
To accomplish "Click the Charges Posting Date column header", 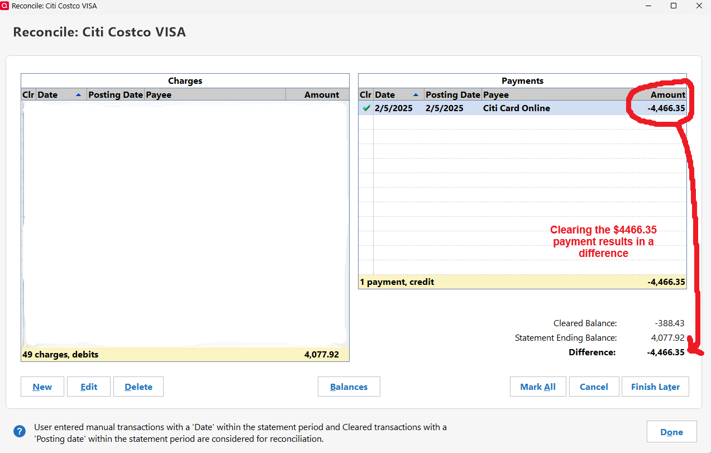I will click(x=116, y=95).
